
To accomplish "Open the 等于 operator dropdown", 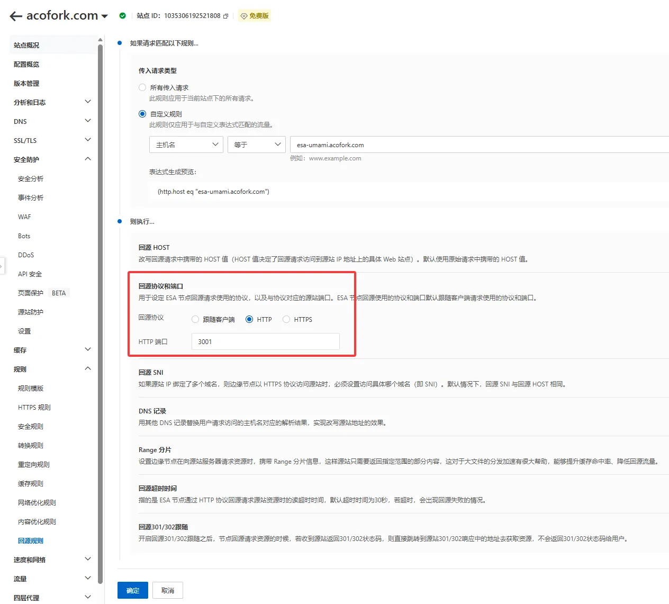I will (257, 145).
